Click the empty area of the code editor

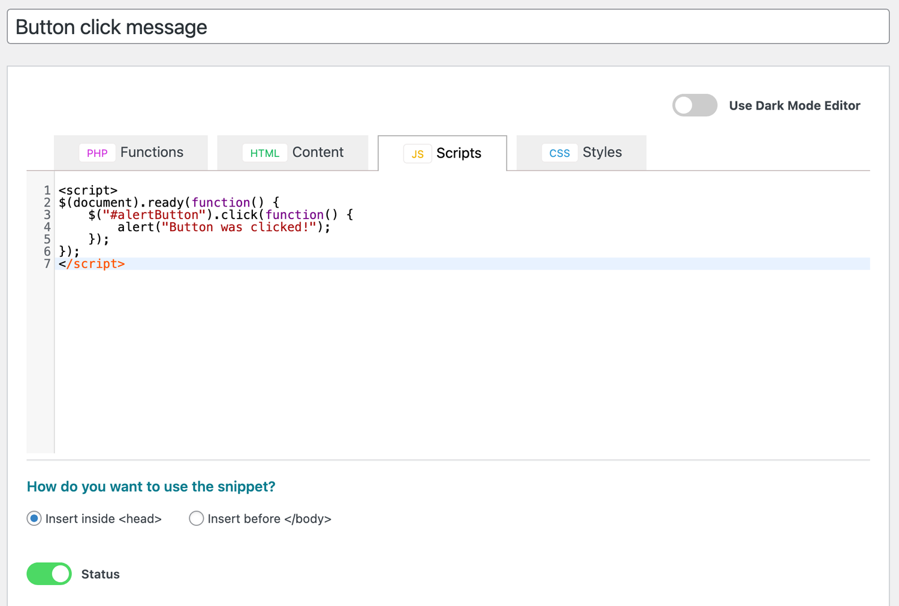coord(420,359)
